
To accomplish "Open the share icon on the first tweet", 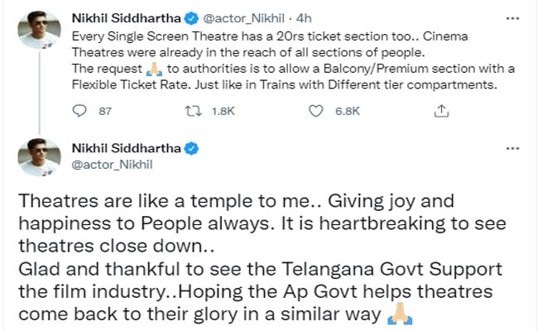I will pos(442,110).
